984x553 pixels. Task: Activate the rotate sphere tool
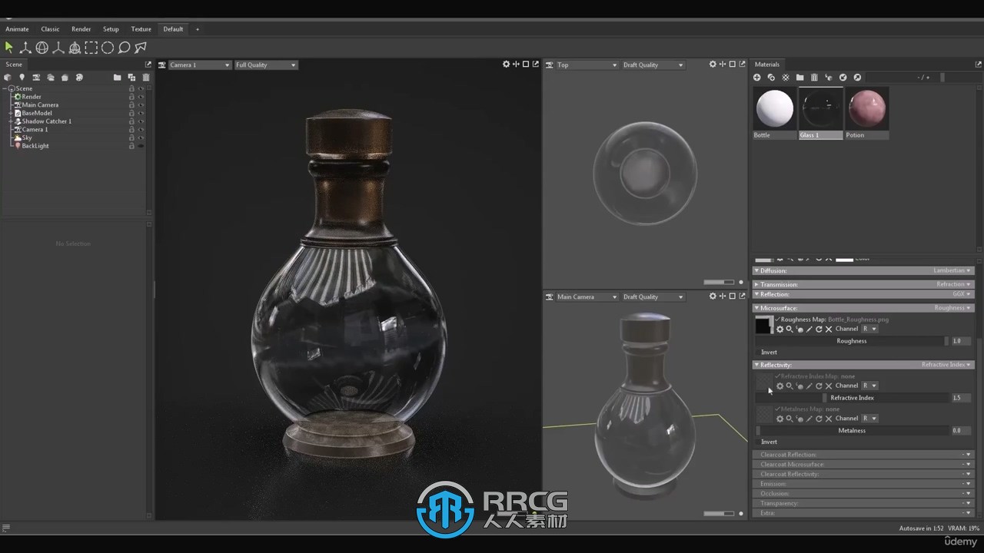pos(42,48)
